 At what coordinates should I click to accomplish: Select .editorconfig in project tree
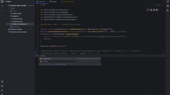16,13
